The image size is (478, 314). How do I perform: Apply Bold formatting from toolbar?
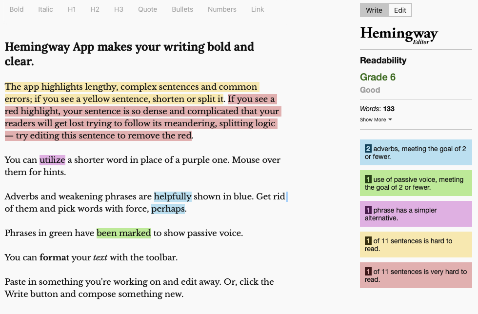(x=17, y=9)
